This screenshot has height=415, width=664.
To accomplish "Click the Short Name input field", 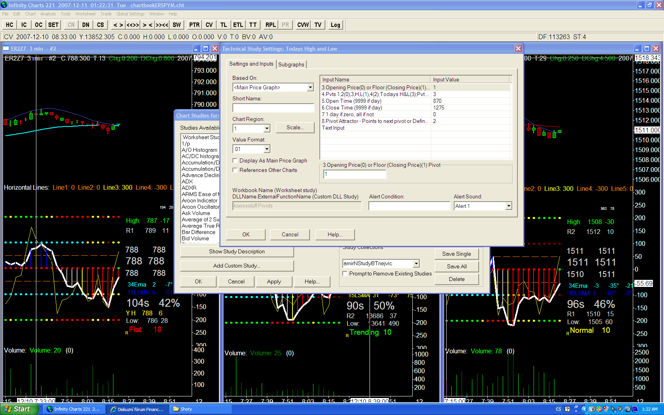I will coord(273,108).
